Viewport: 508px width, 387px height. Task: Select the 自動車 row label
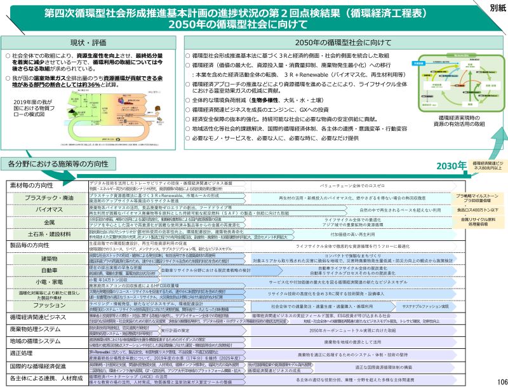[50, 270]
